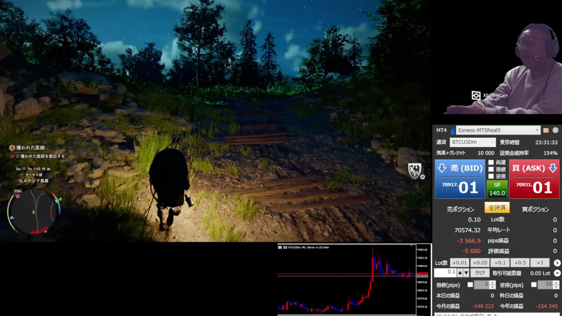Click the objective text 攫われた医師を救出する
This screenshot has height=316, width=562.
point(43,156)
